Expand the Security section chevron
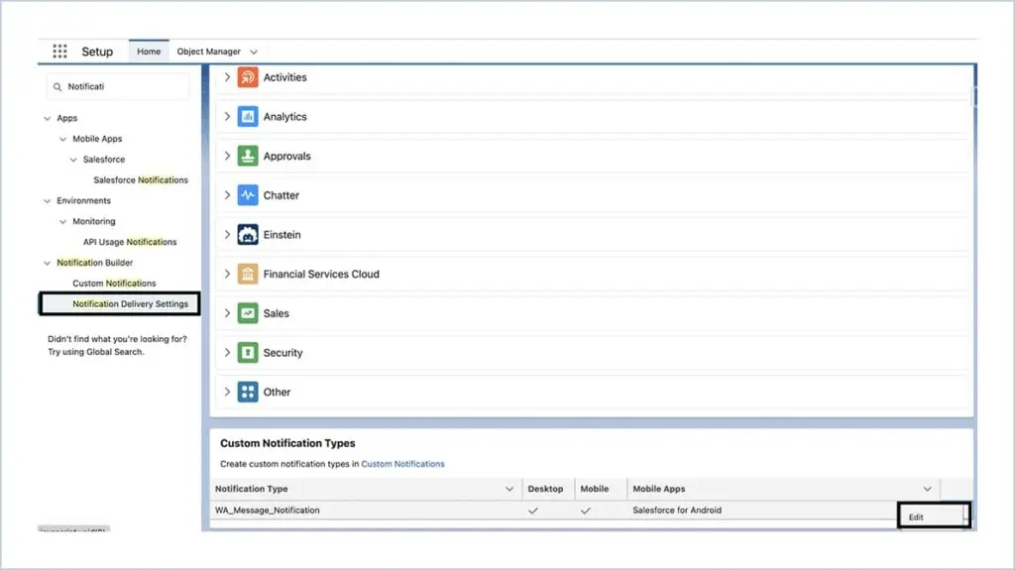This screenshot has width=1015, height=570. [x=227, y=352]
